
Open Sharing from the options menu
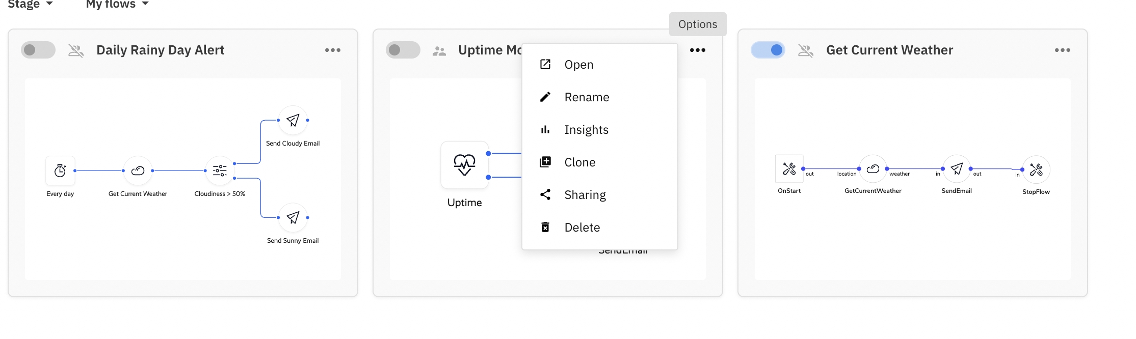tap(585, 195)
